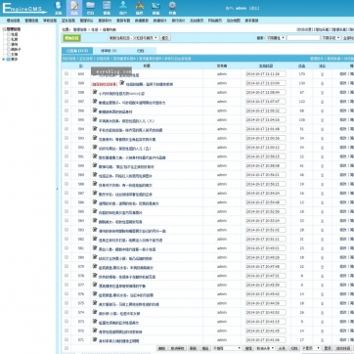Open the System icon in top navigation

58,8
